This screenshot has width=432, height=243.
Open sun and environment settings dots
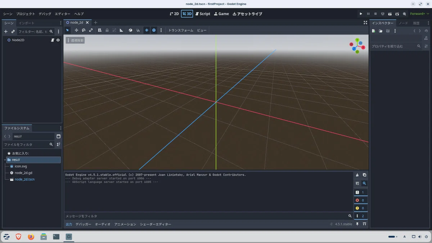(x=161, y=30)
